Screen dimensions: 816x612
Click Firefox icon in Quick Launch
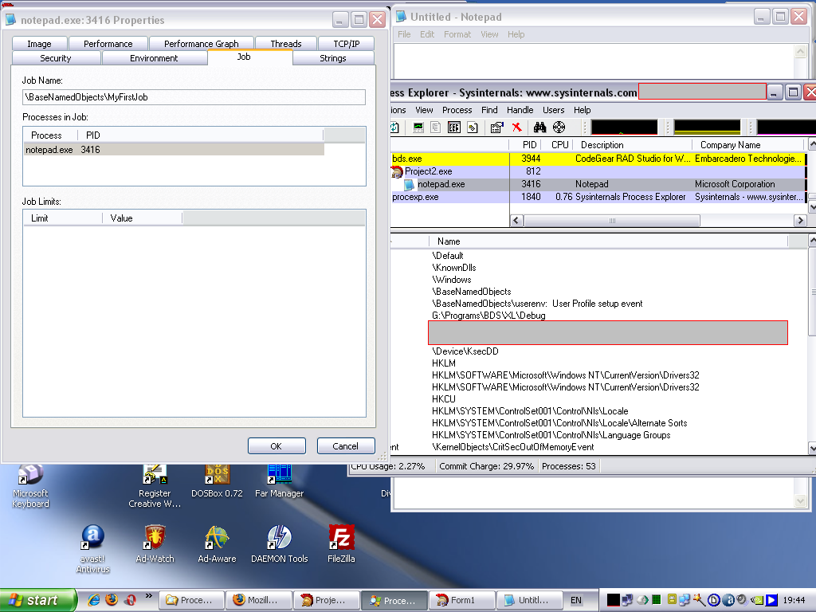112,600
